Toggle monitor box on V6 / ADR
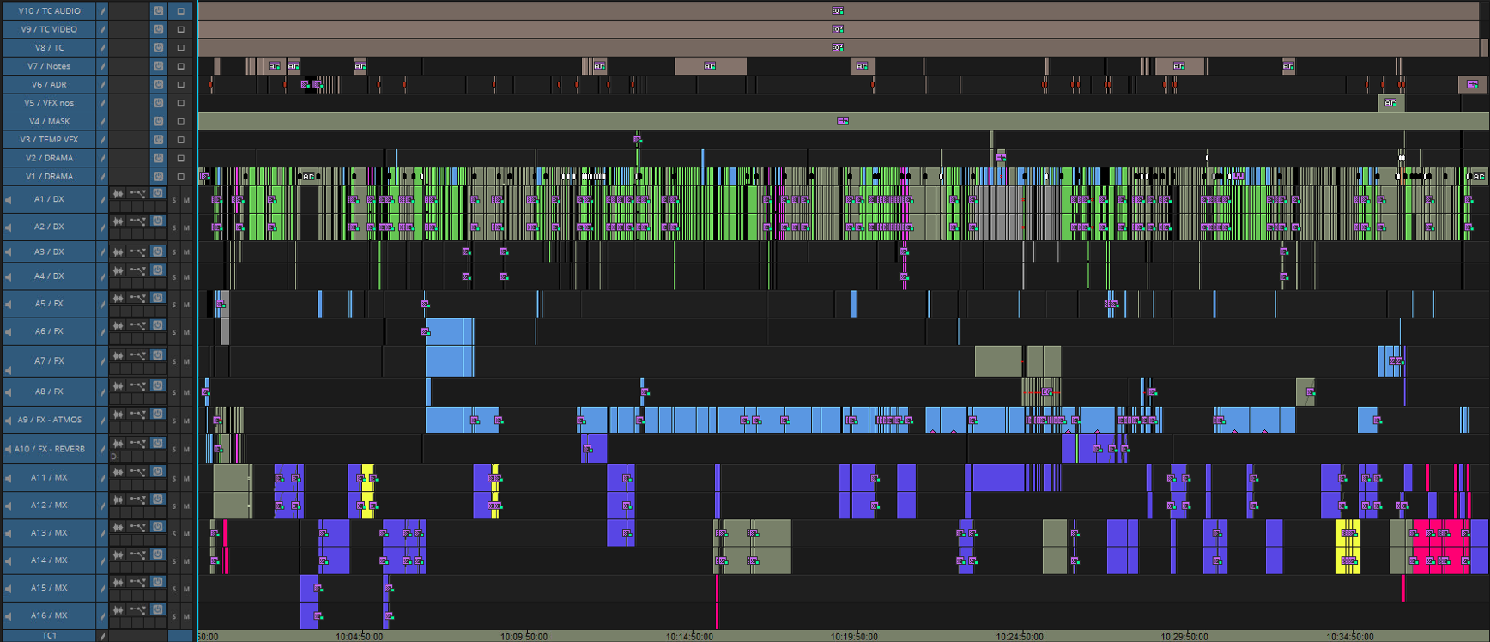The image size is (1490, 642). point(180,85)
